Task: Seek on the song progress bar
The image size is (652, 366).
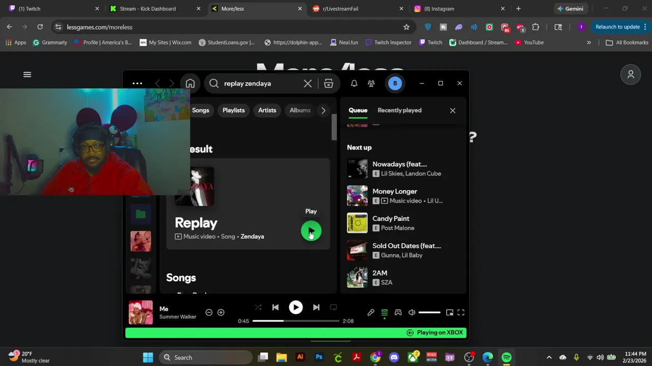Action: (295, 321)
